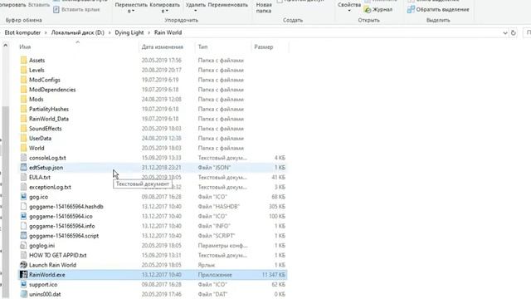This screenshot has height=299, width=531.
Task: Expand chevron after Dying Light breadcrumb
Action: point(149,33)
